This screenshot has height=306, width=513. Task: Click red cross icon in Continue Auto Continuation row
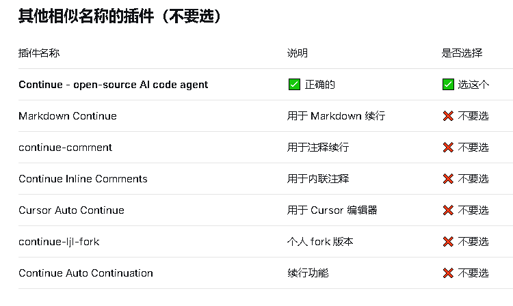[448, 273]
